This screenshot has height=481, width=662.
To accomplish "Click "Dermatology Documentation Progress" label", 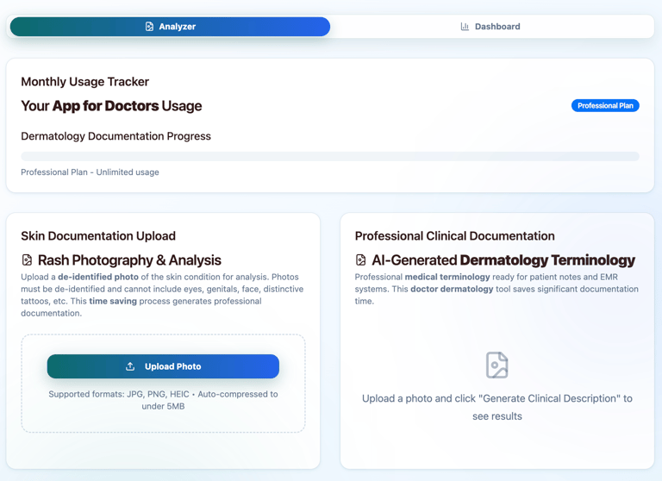I will 116,136.
